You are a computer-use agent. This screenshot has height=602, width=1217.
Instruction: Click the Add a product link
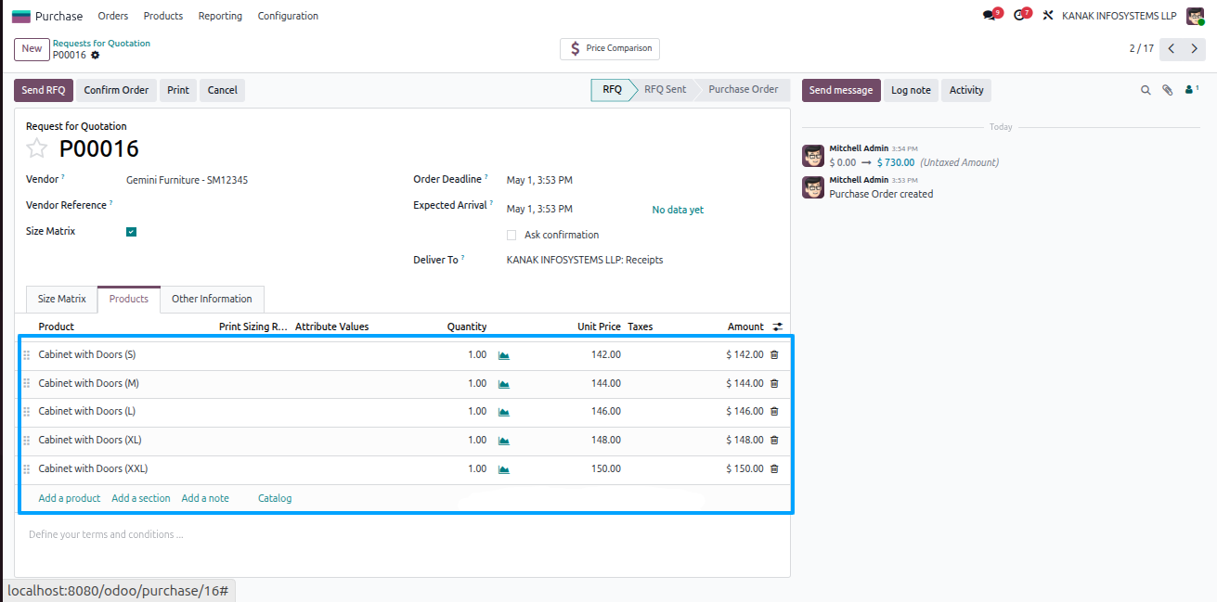[x=70, y=498]
